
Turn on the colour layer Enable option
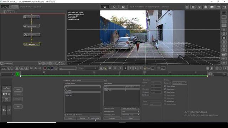(144, 95)
